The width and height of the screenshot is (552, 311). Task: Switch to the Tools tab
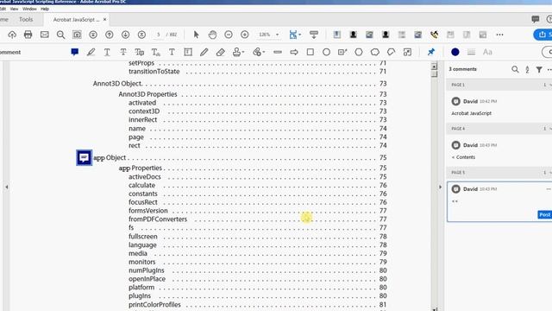click(26, 19)
